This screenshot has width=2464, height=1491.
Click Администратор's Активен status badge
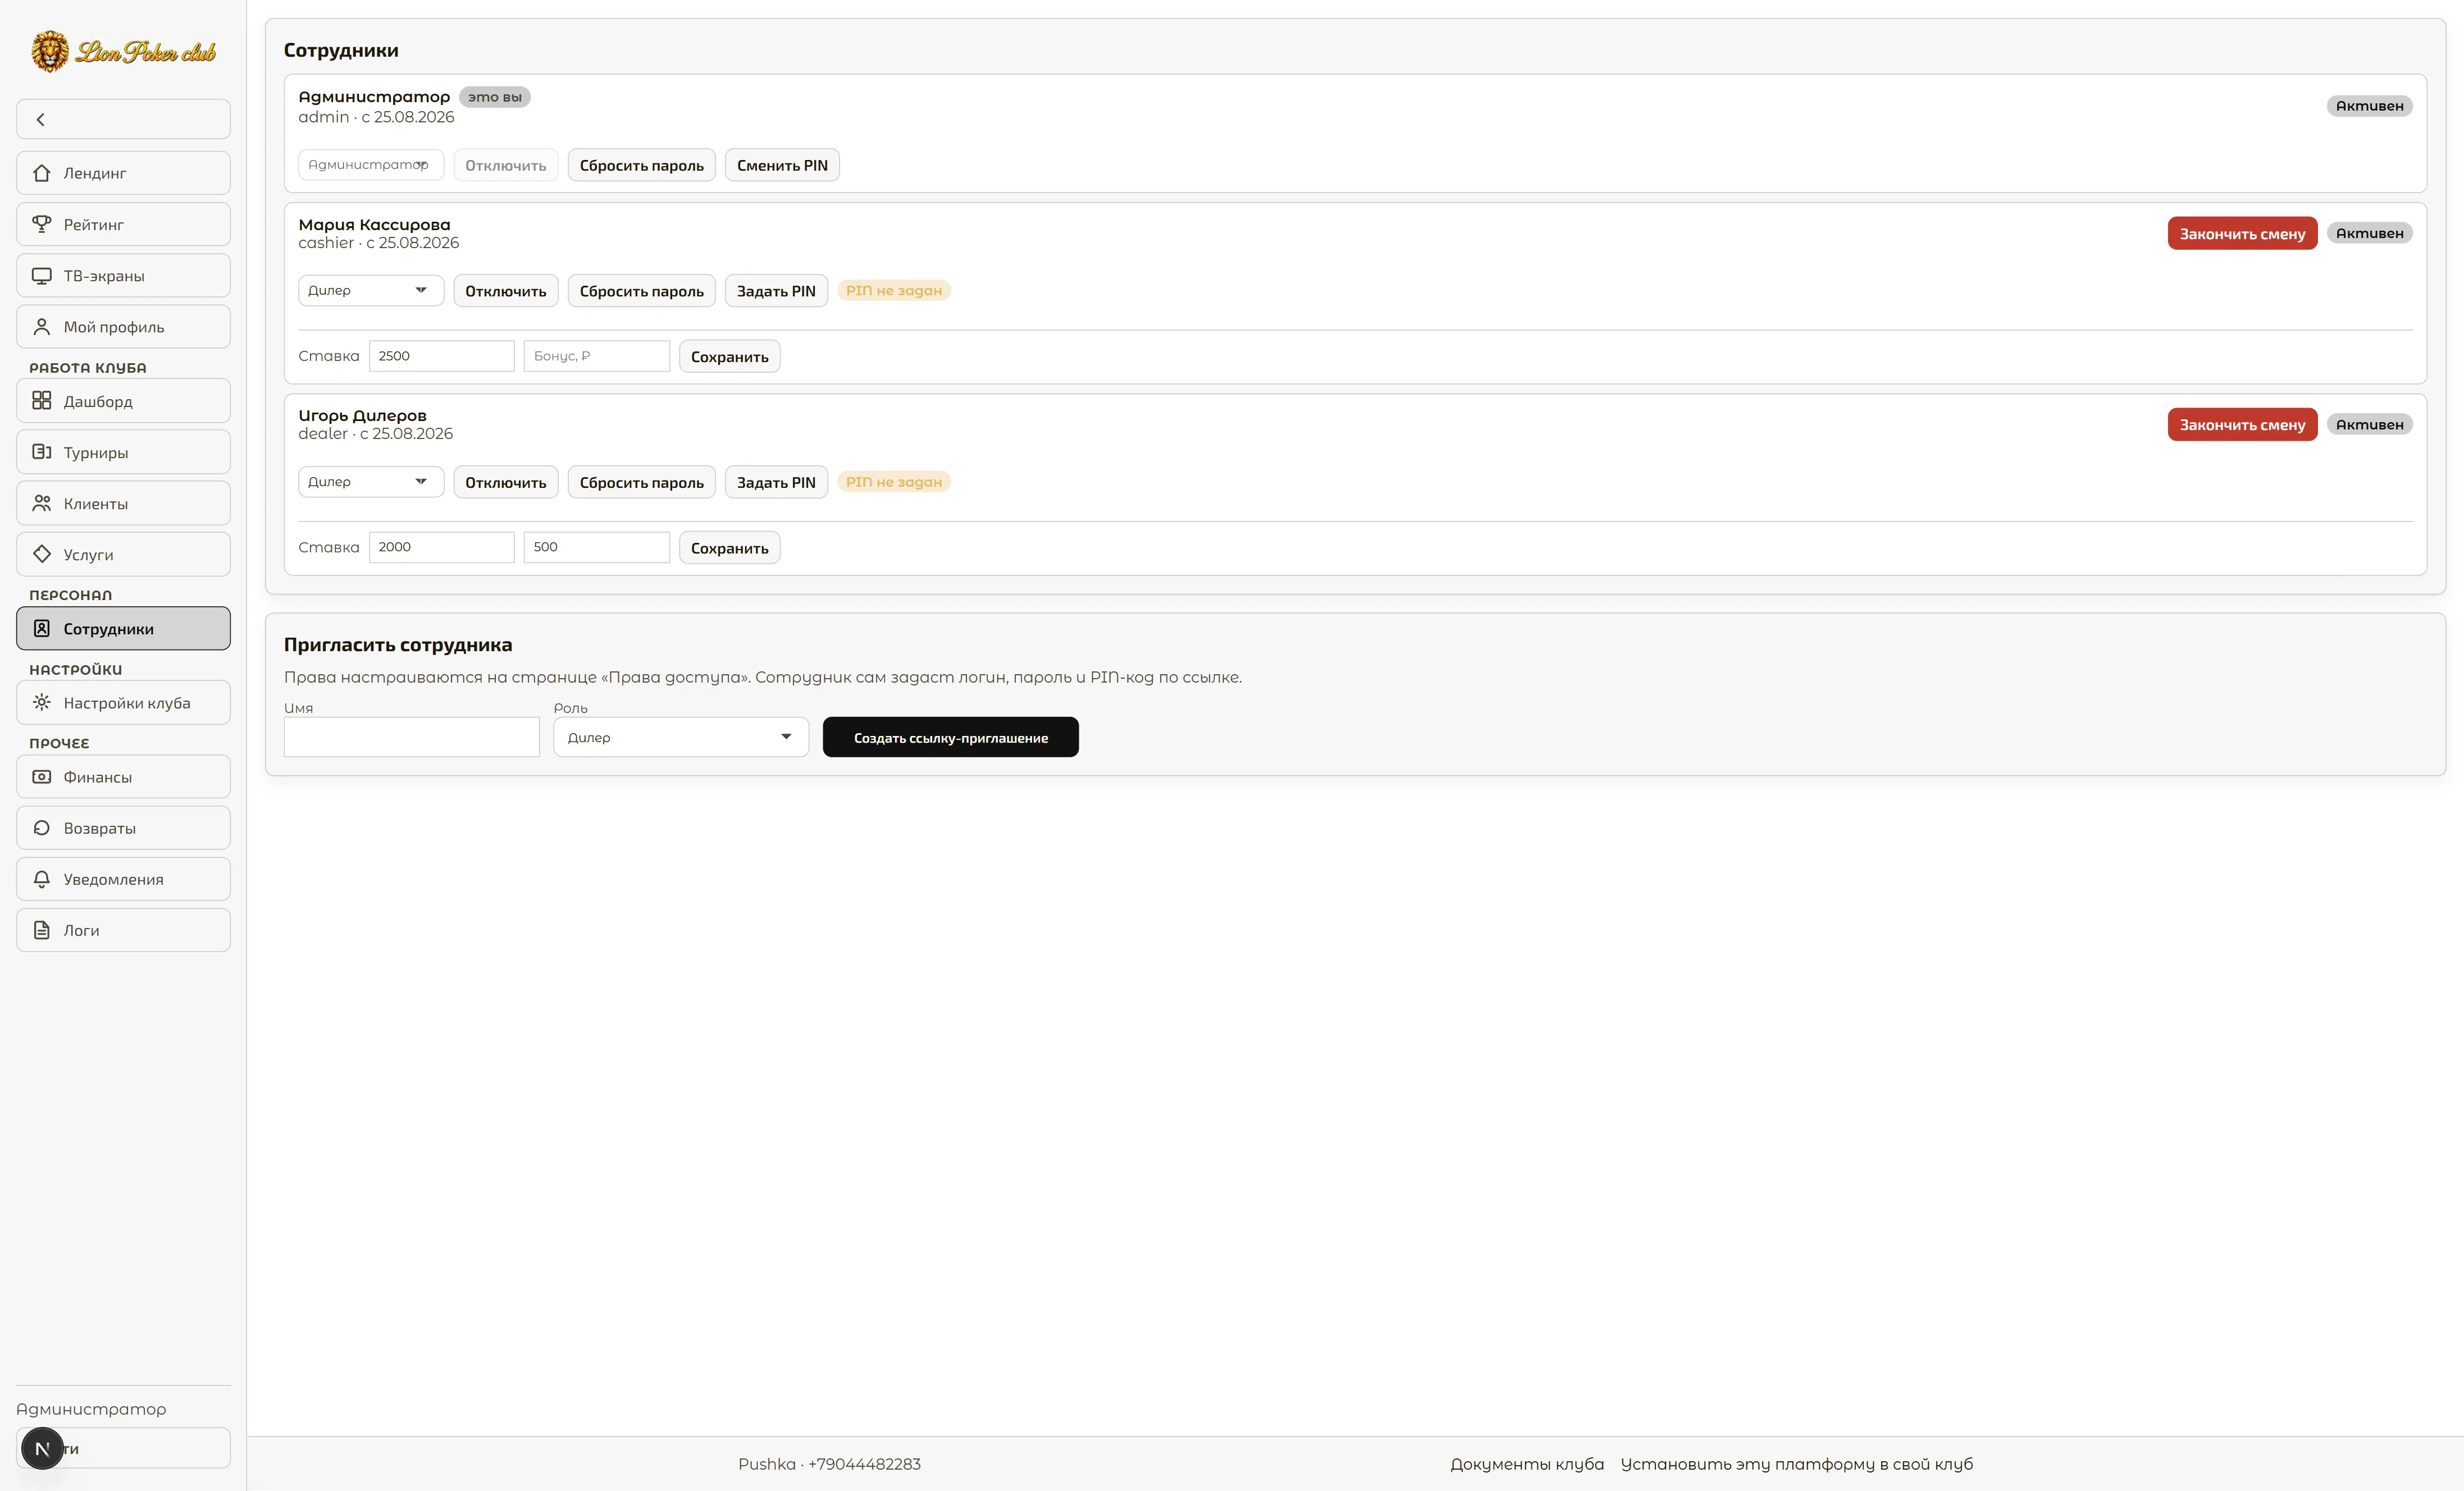tap(2369, 106)
